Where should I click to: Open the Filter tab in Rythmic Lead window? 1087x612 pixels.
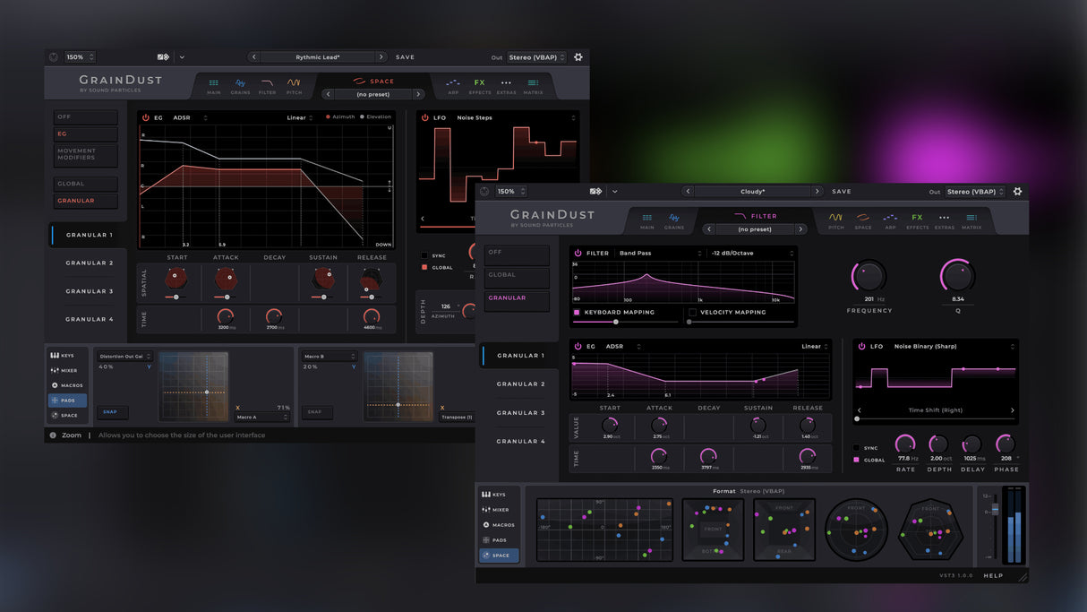267,86
